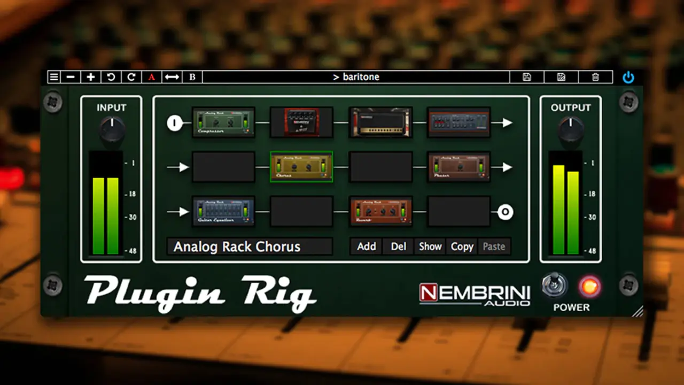Flip the POWER toggle switch
This screenshot has width=684, height=385.
pyautogui.click(x=554, y=285)
